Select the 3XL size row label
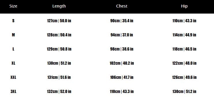214x108 pixels. coord(13,92)
